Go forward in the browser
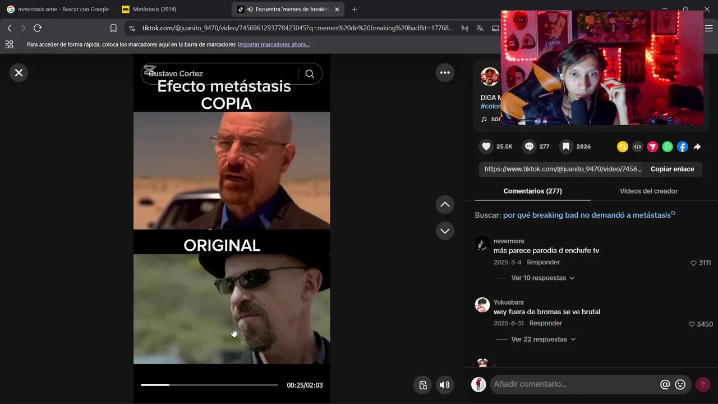Screen dimensions: 718x404 (23, 28)
